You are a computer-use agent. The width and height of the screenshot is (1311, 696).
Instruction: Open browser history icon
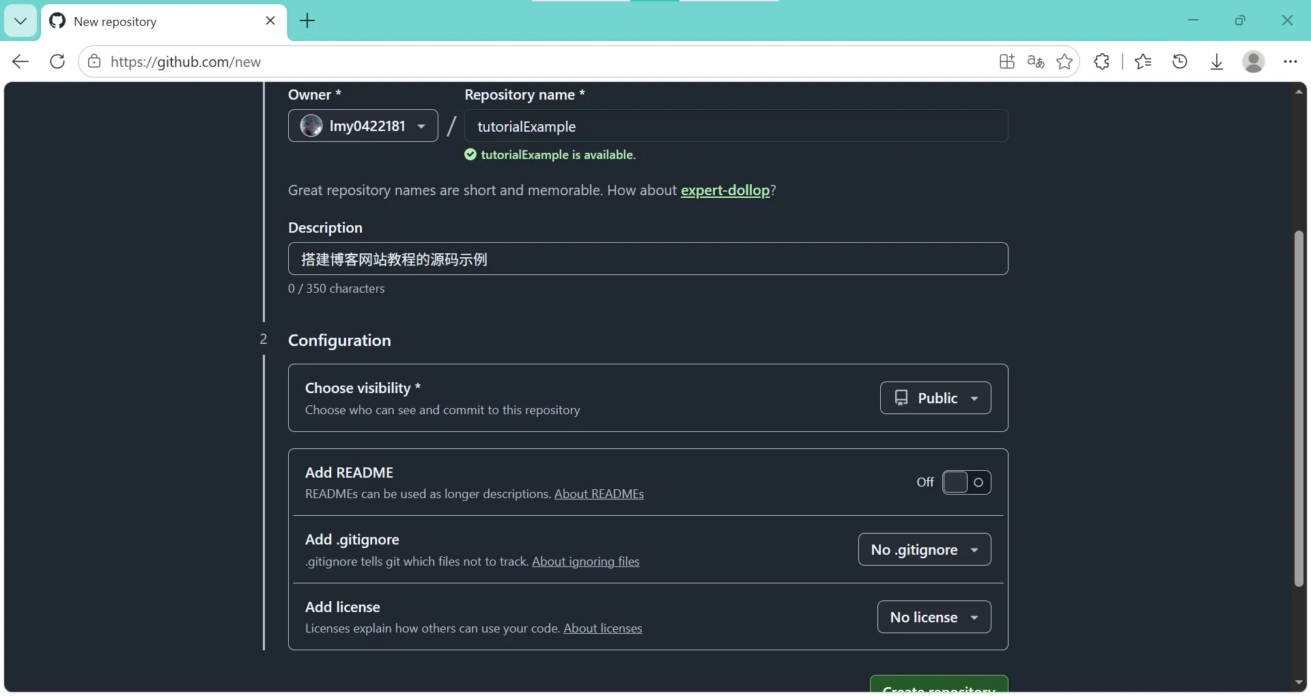1180,61
